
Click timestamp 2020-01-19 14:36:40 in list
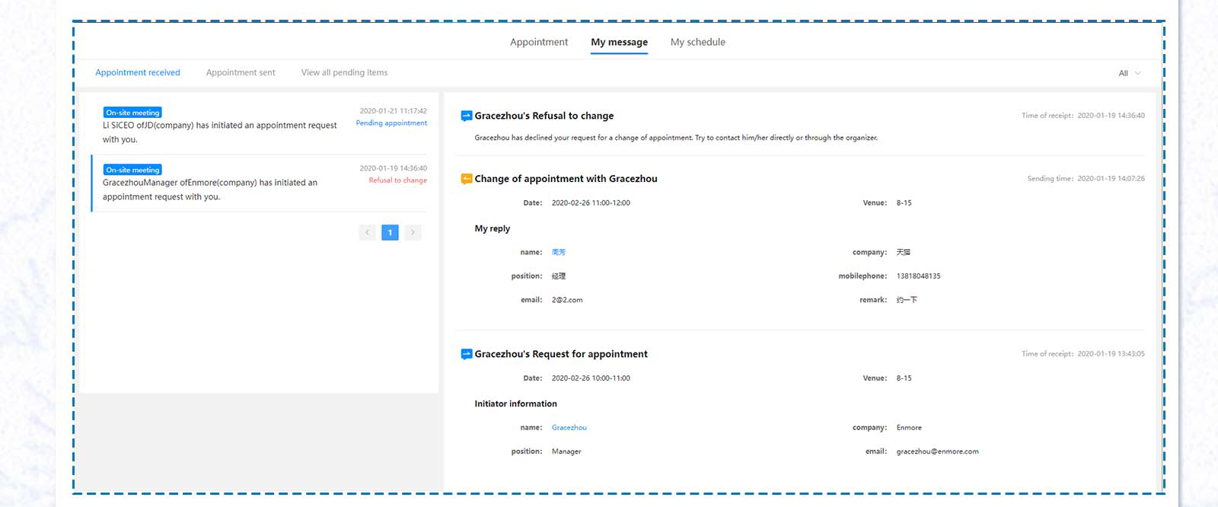[x=394, y=168]
